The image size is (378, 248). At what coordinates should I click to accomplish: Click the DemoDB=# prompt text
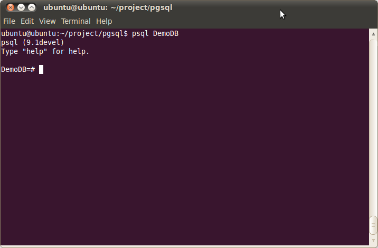18,70
